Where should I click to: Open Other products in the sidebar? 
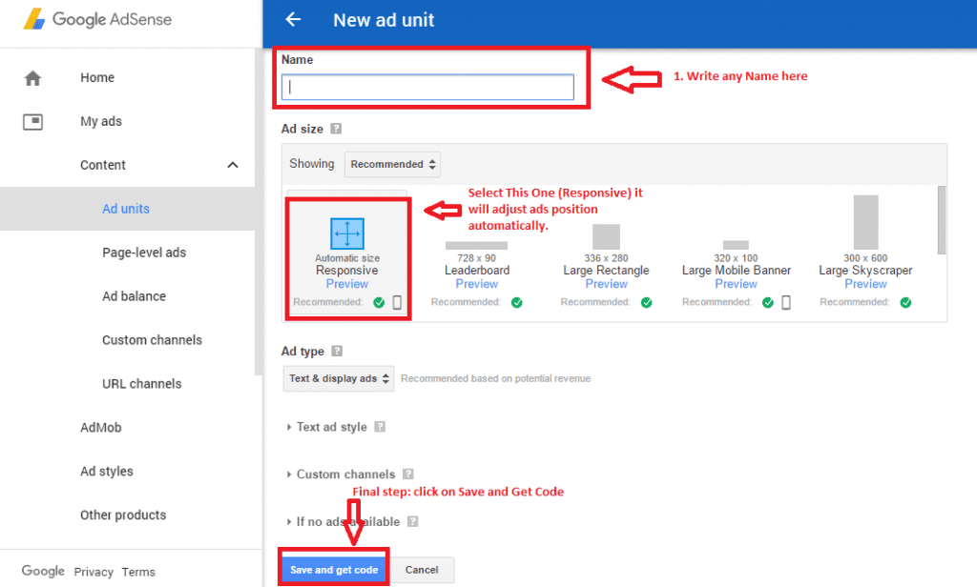pos(123,515)
